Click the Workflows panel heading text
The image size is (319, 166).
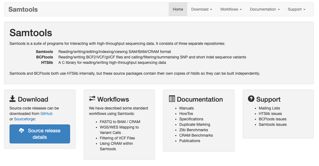point(113,99)
